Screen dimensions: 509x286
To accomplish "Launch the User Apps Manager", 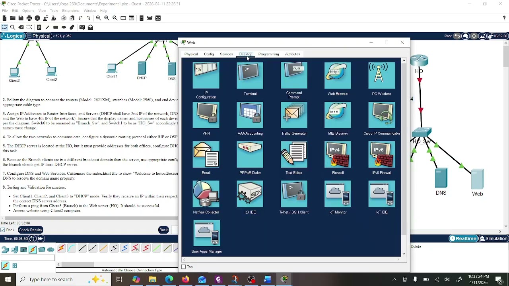I will [207, 233].
